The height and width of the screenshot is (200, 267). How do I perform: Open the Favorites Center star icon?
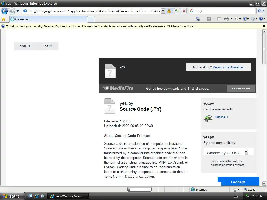tap(4, 19)
